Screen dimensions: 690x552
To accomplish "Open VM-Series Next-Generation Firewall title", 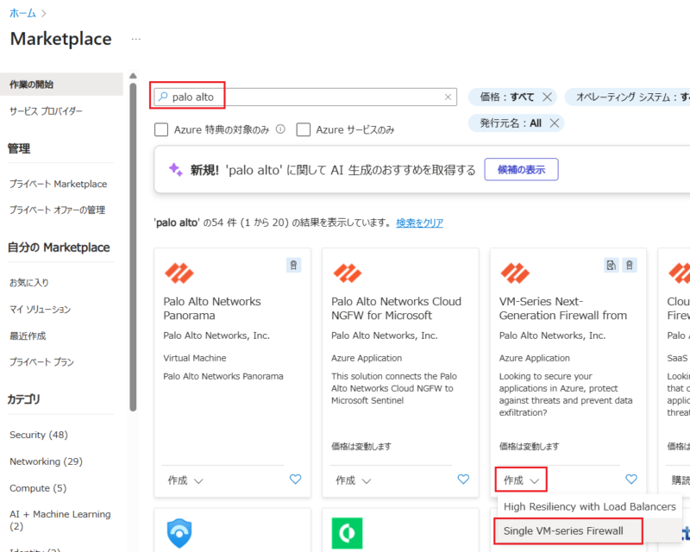I will [563, 308].
